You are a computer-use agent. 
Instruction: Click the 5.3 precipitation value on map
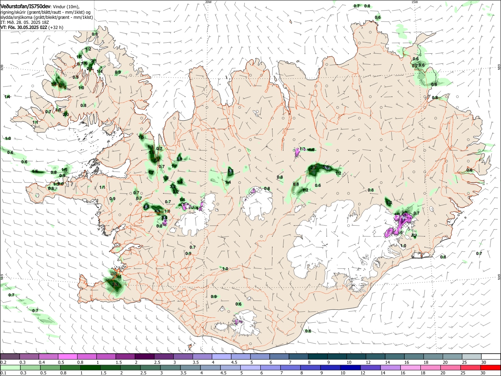231,171
